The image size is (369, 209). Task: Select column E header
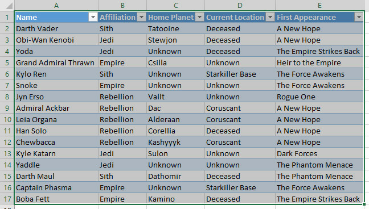(319, 5)
